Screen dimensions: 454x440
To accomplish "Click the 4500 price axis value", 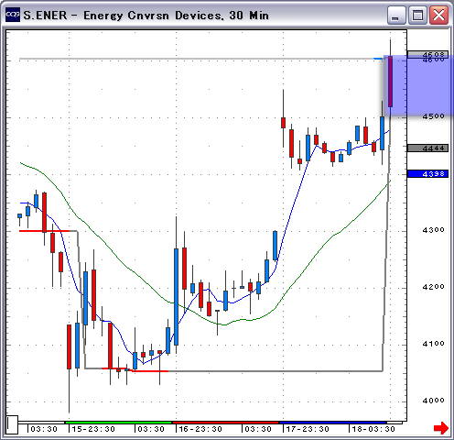I will click(x=434, y=116).
